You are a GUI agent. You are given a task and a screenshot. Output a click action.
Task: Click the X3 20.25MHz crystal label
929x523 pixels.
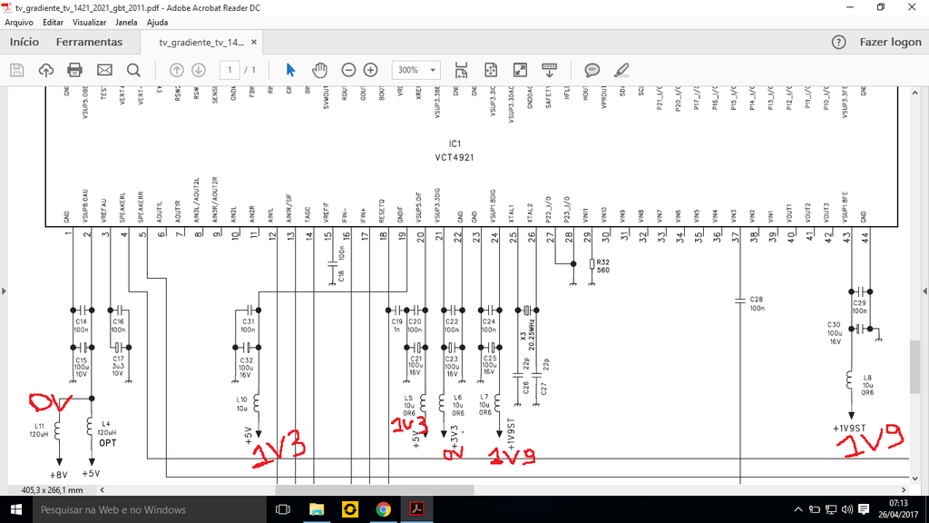[x=527, y=336]
